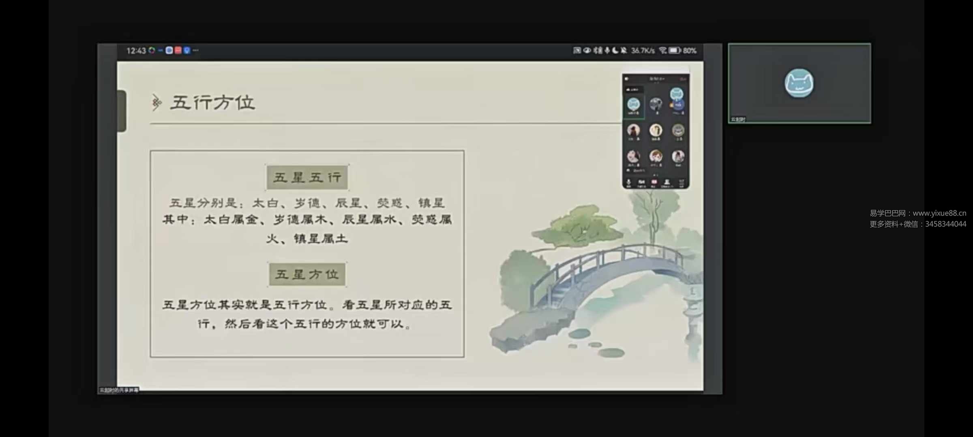
Task: Click the large cat avatar video thumbnail
Action: click(799, 83)
